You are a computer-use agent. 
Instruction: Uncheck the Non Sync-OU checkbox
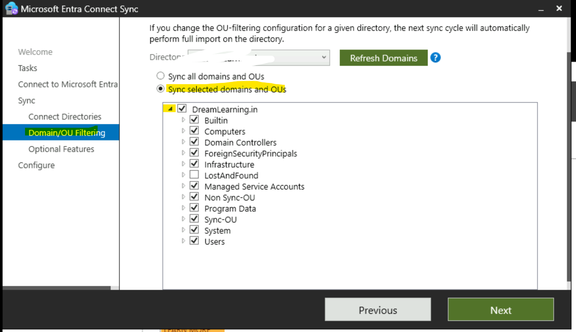194,197
